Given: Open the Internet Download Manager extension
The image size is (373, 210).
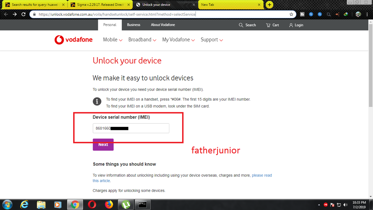Looking at the screenshot, I should tap(346, 14).
